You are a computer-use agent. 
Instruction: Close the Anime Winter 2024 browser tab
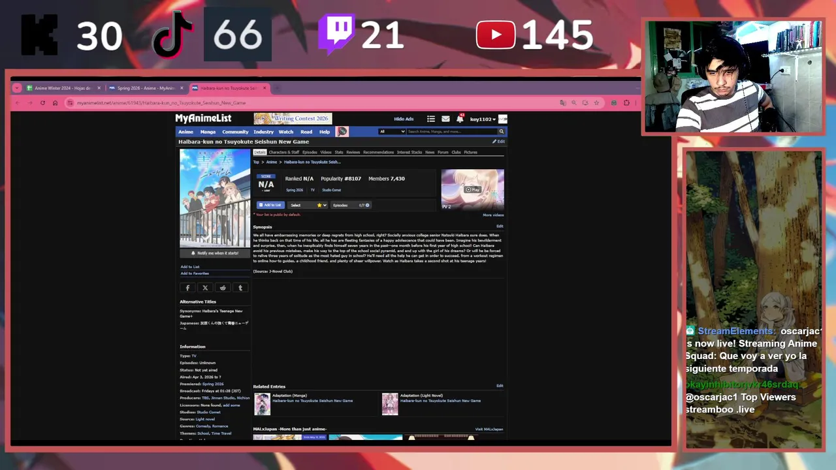click(99, 88)
